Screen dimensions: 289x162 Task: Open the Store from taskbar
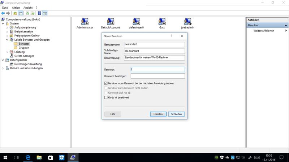[50, 157]
